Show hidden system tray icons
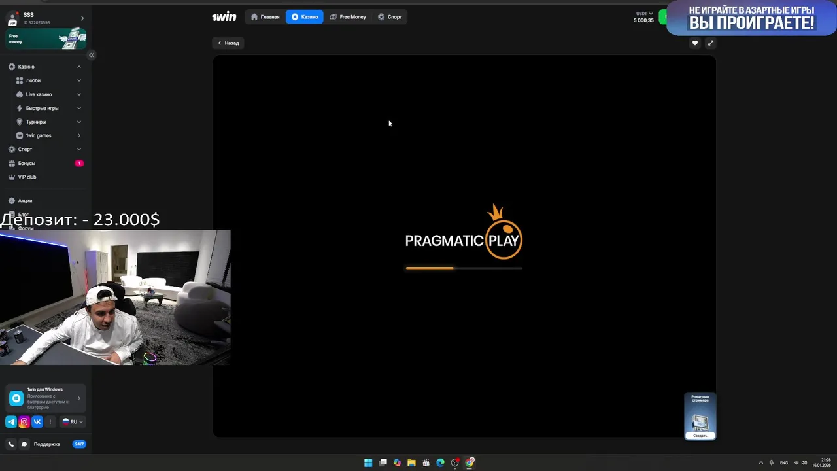837x471 pixels. click(x=760, y=463)
